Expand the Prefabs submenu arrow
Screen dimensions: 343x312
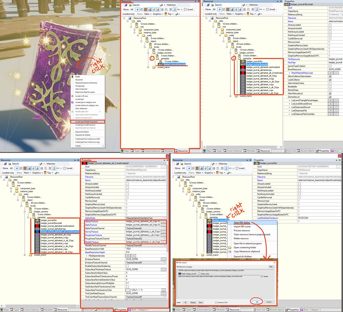[x=103, y=146]
